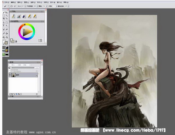Select the Crop tool

[4, 19]
